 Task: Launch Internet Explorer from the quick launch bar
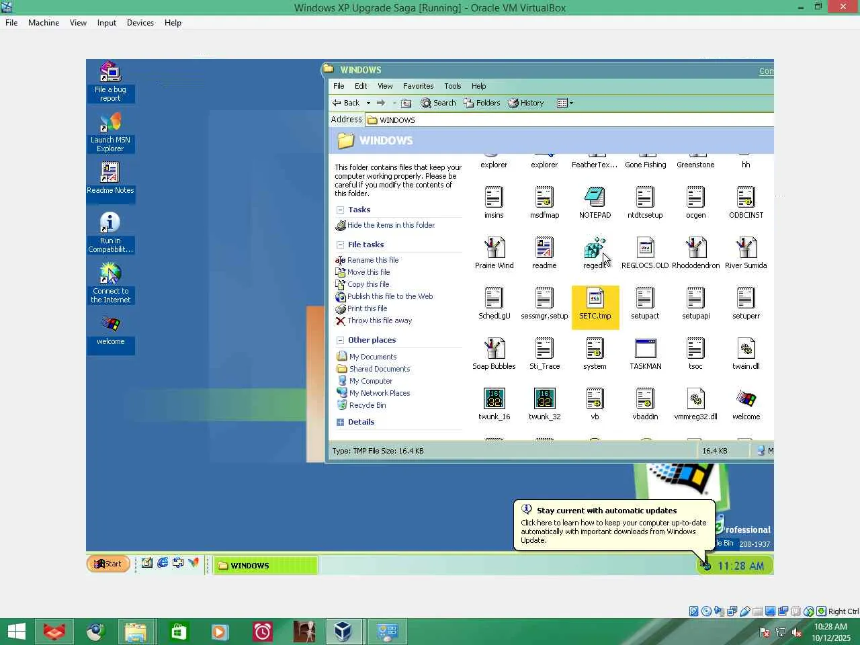pyautogui.click(x=163, y=563)
